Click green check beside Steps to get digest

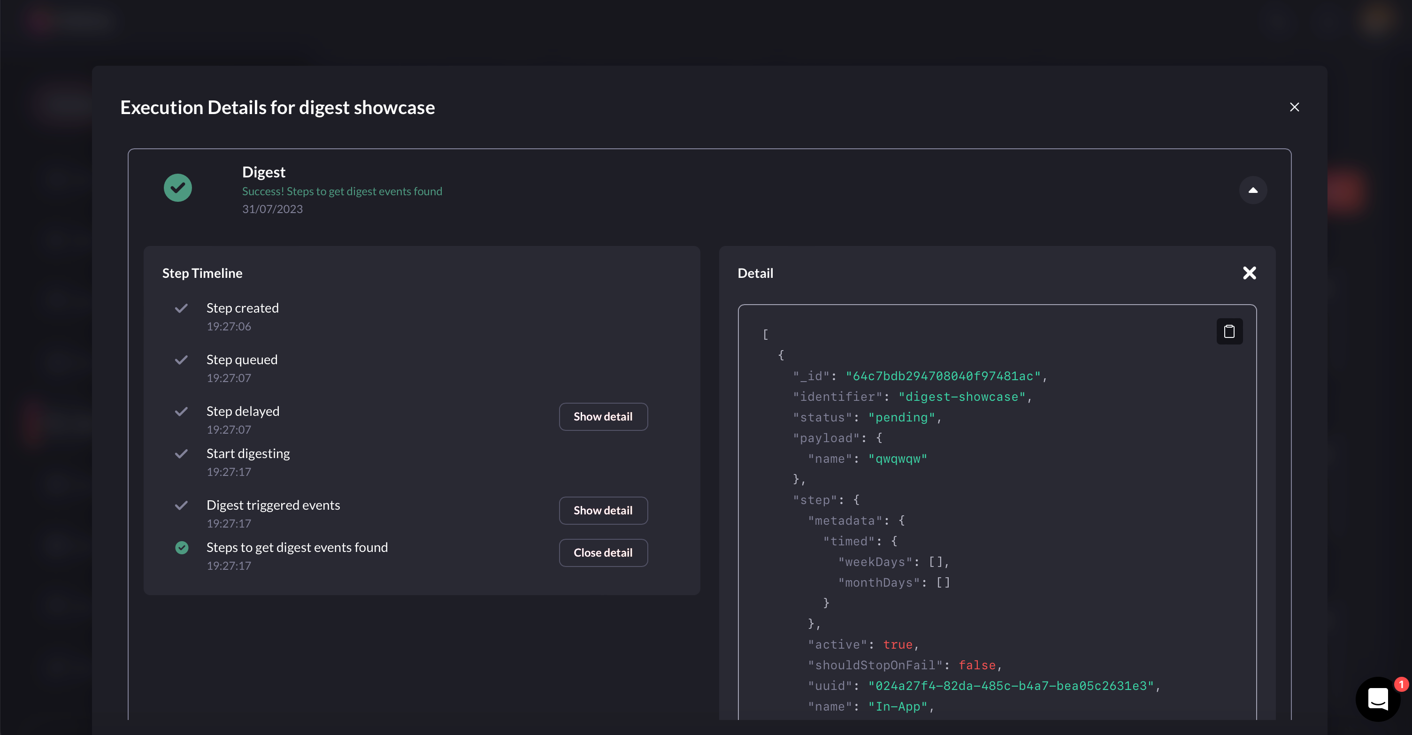point(182,548)
